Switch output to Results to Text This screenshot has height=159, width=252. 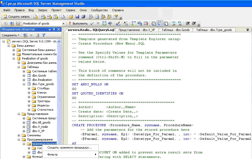(153, 23)
